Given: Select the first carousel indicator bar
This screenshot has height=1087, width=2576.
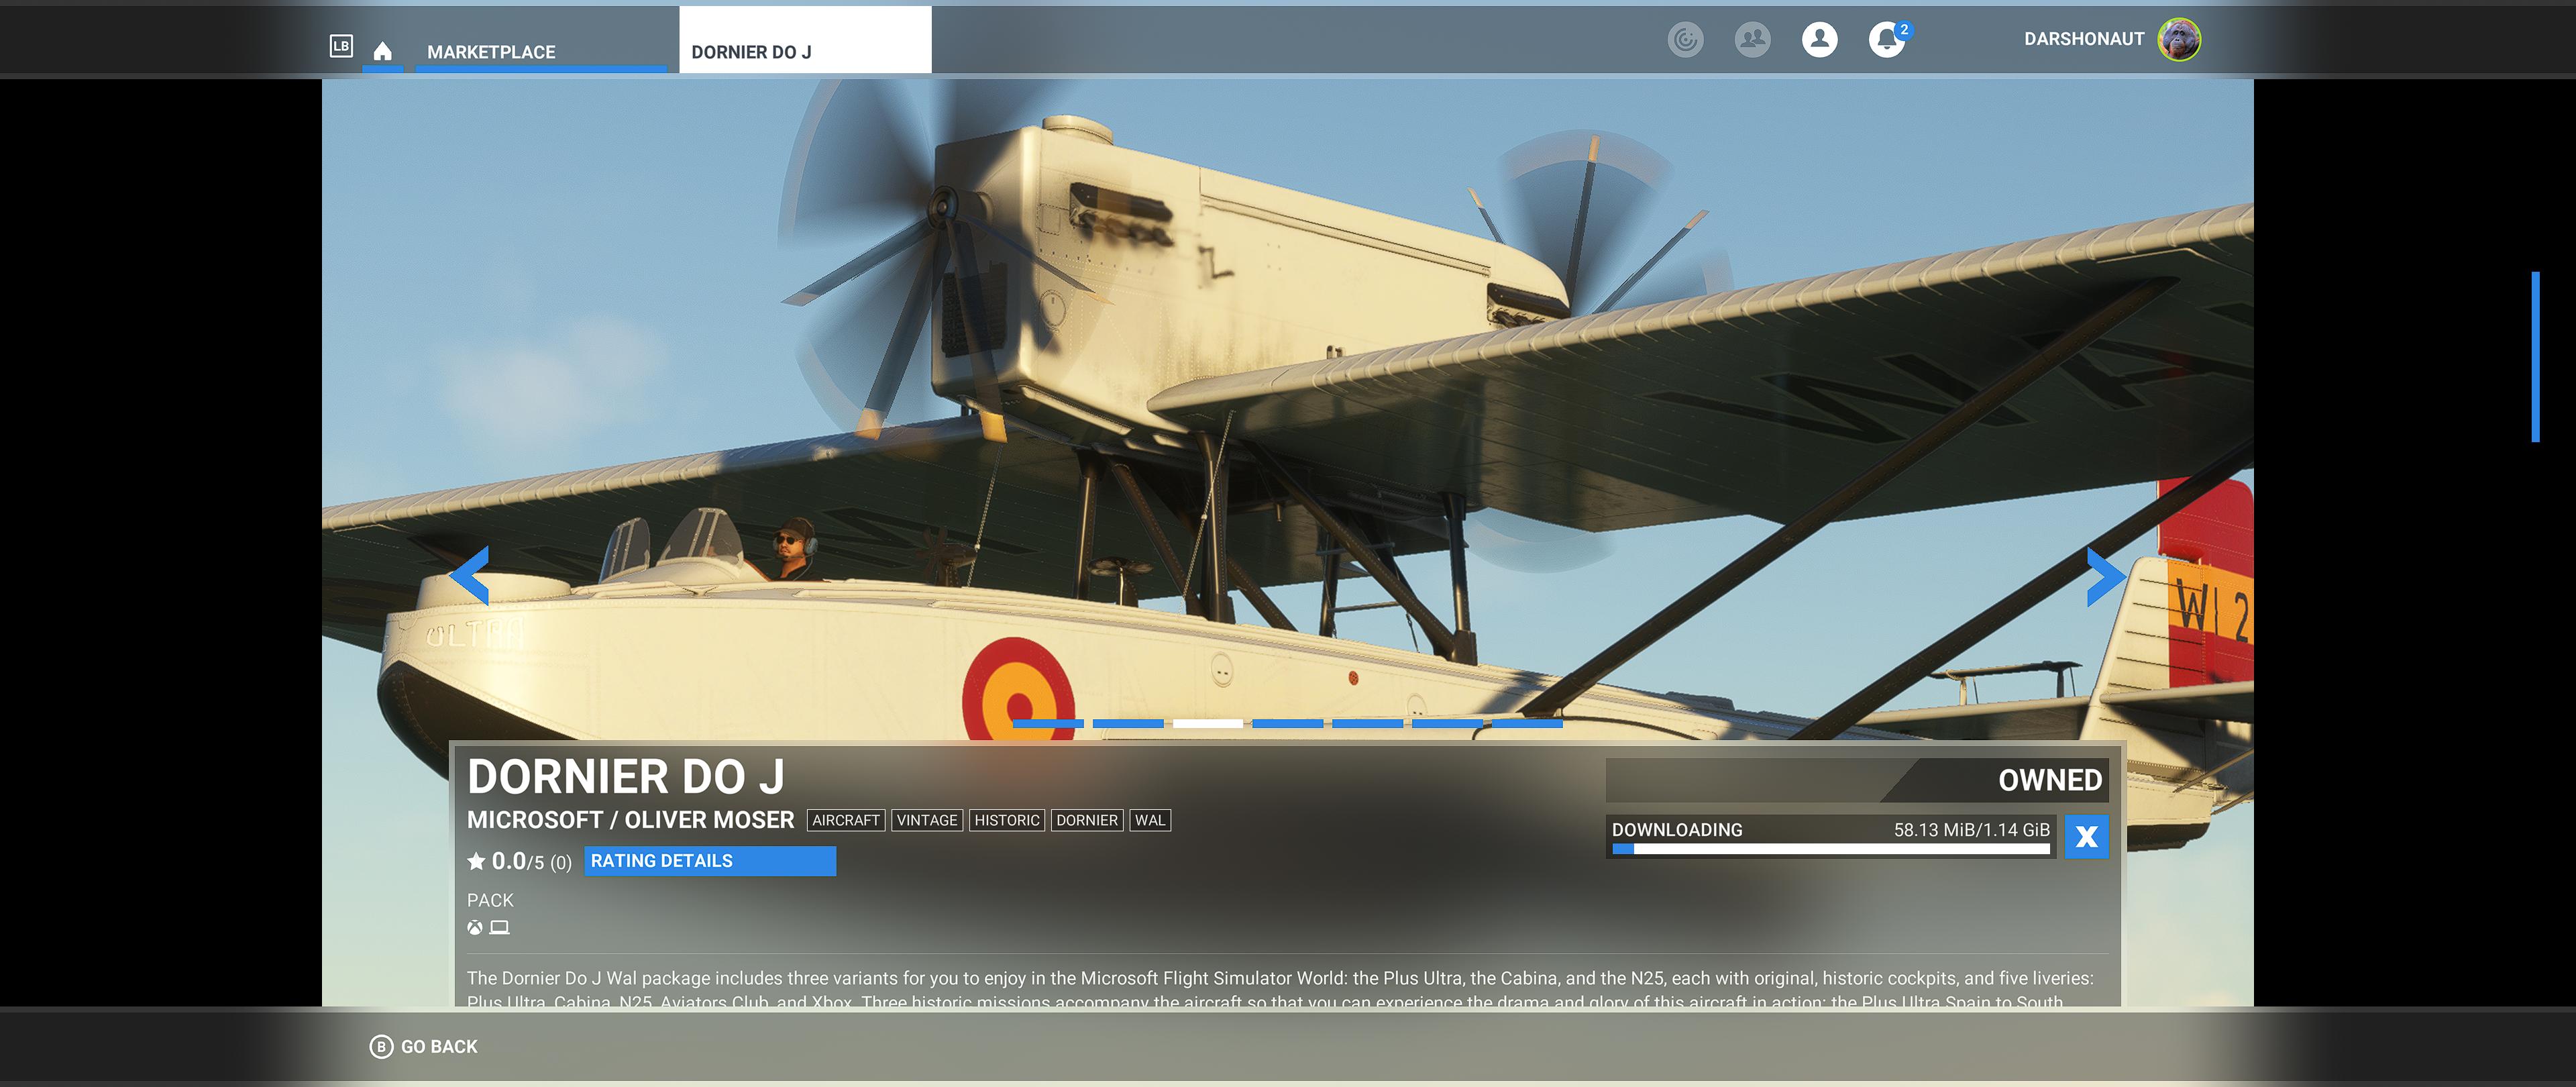Looking at the screenshot, I should point(1048,723).
